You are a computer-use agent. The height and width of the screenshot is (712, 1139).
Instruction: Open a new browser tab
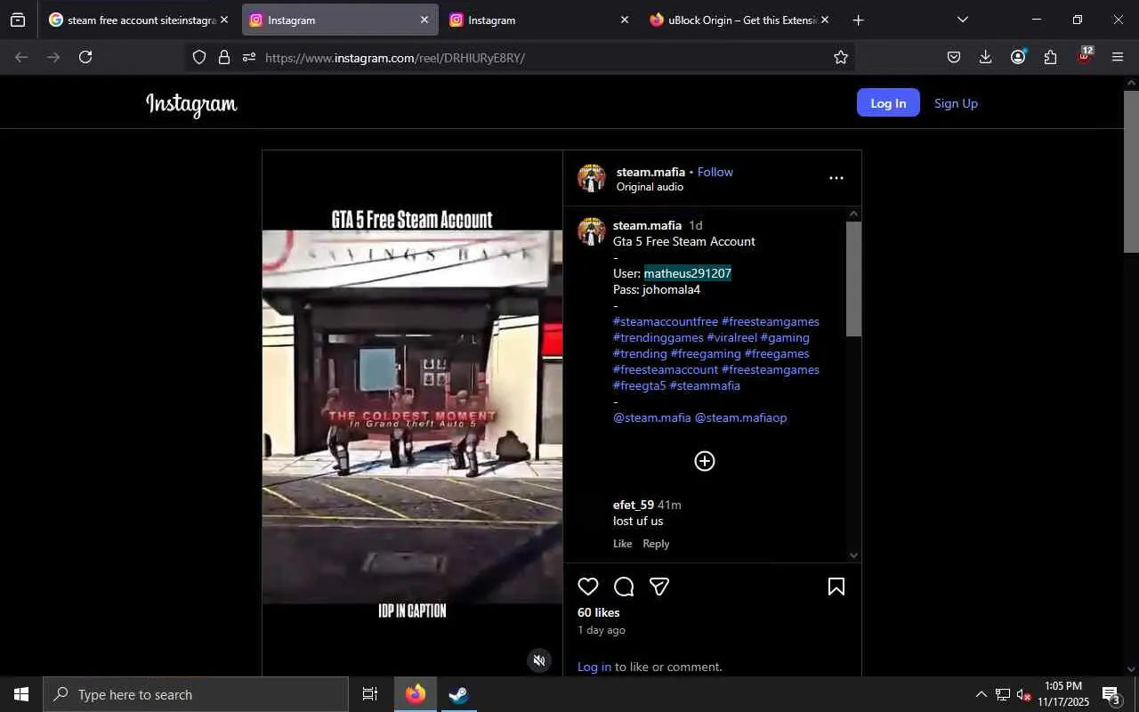click(858, 20)
